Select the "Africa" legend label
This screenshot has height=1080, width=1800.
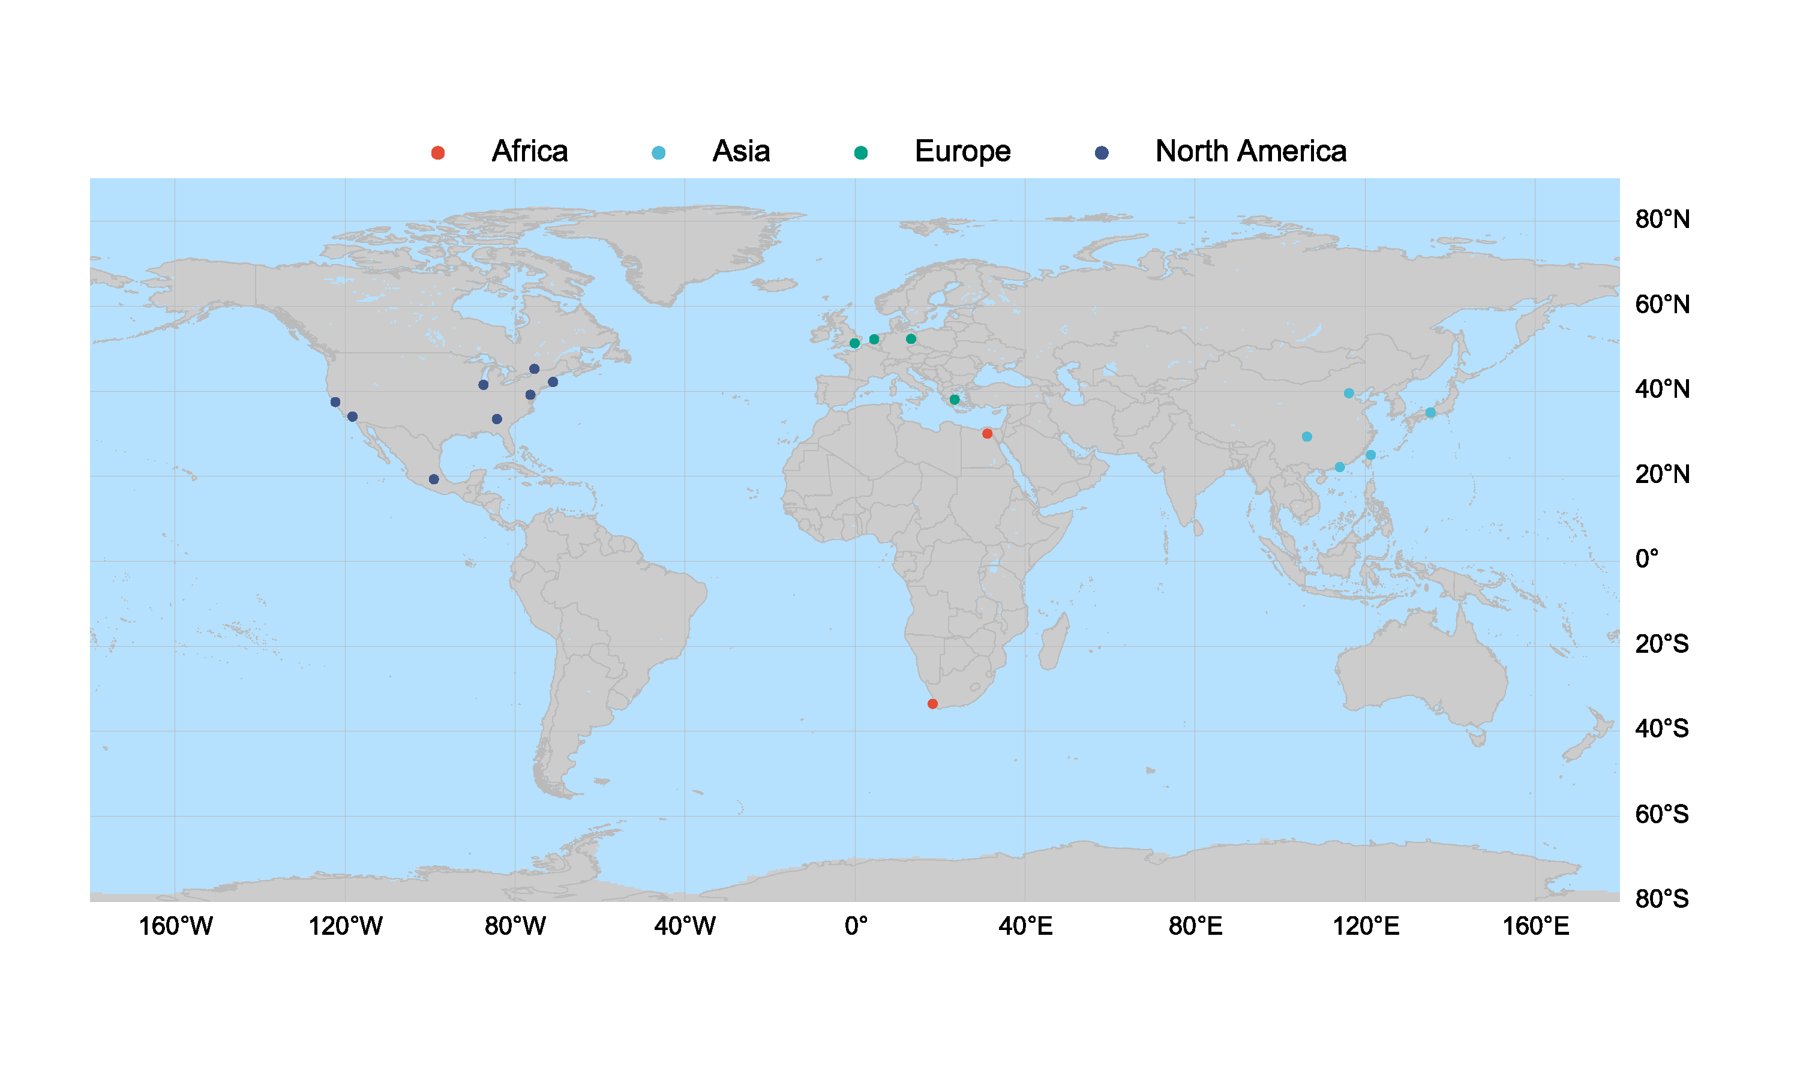click(x=530, y=151)
